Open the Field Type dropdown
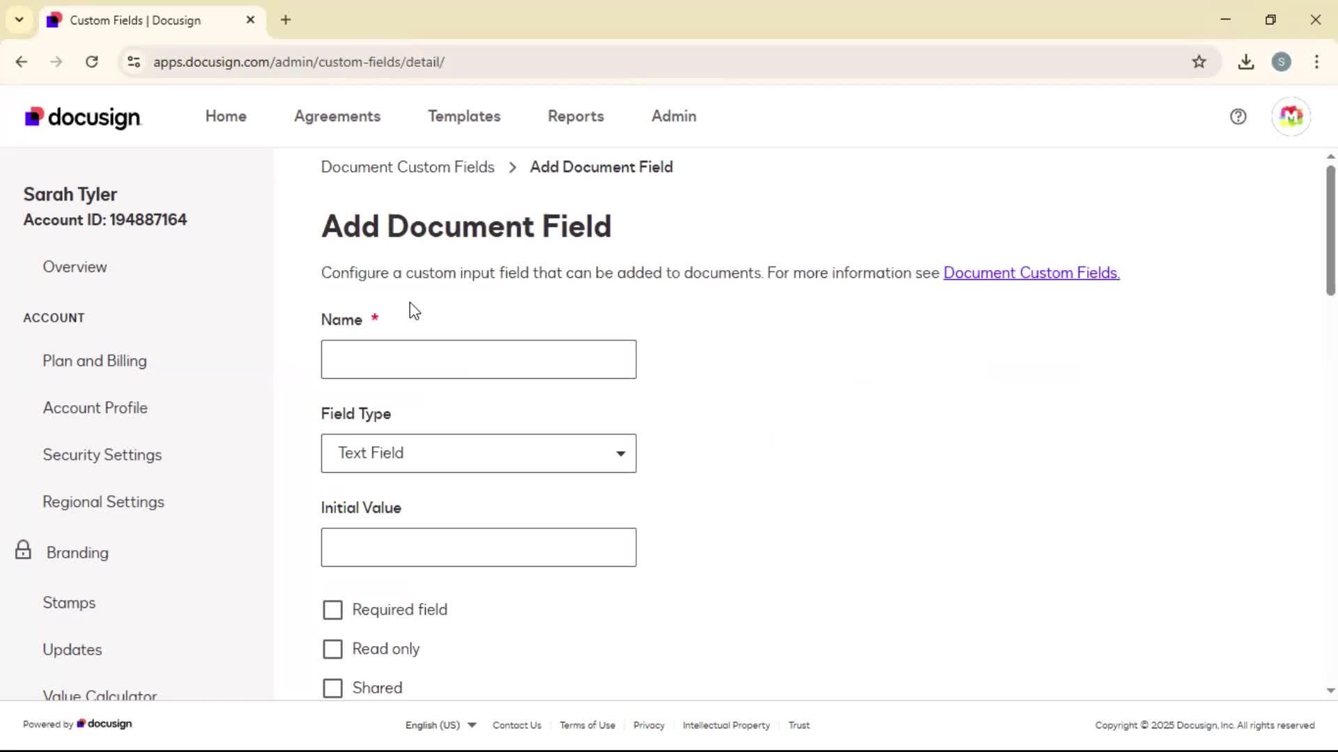The width and height of the screenshot is (1338, 752). 478,453
